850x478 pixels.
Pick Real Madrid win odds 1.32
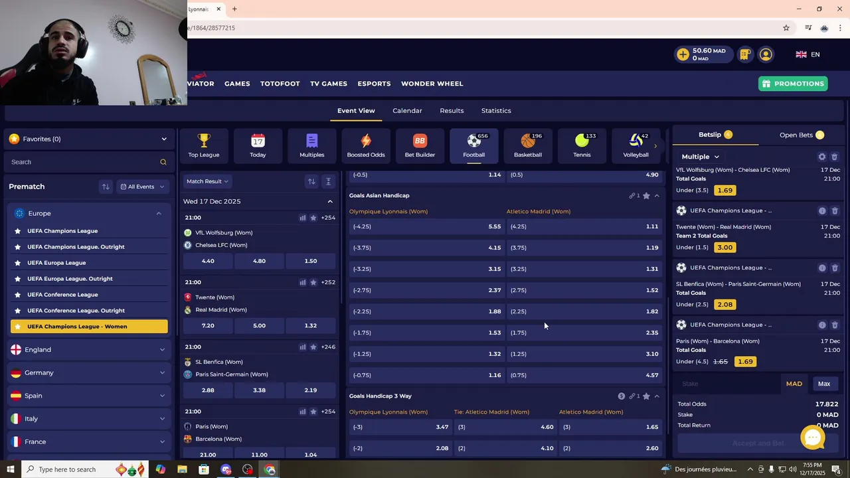(x=311, y=325)
